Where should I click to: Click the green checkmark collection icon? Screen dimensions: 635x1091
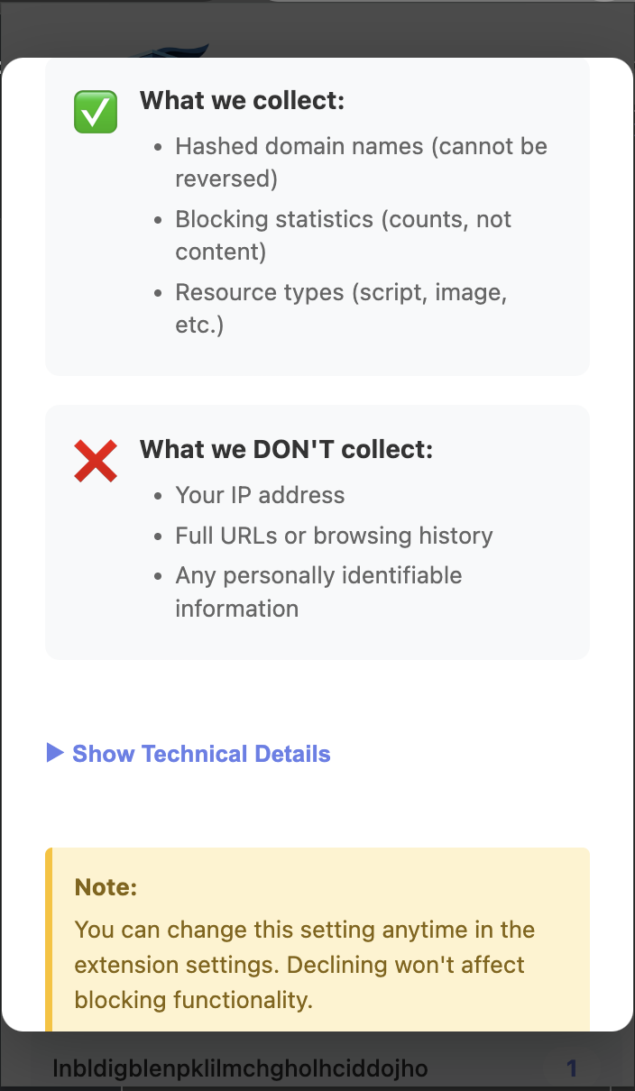click(95, 112)
